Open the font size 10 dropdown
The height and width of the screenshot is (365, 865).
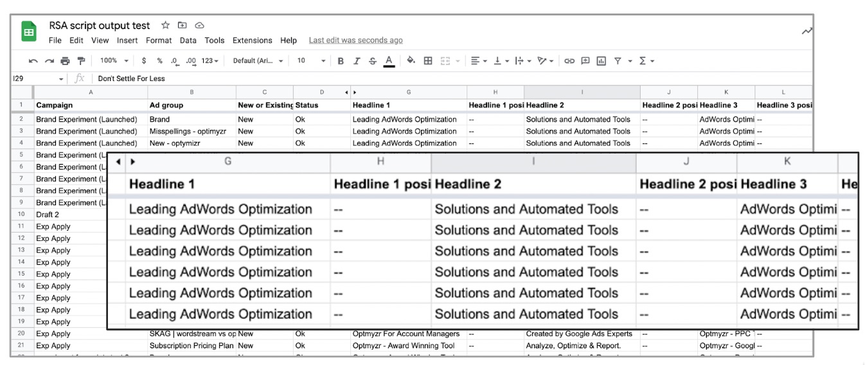tap(311, 61)
